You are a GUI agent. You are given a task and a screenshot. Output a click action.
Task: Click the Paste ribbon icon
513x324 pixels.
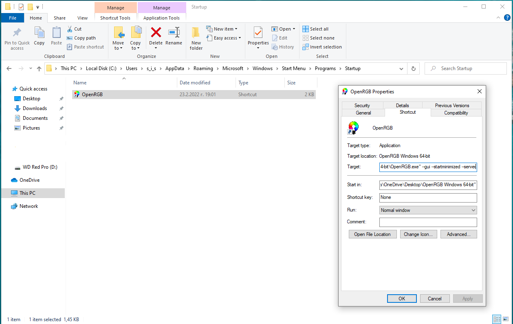(x=56, y=33)
